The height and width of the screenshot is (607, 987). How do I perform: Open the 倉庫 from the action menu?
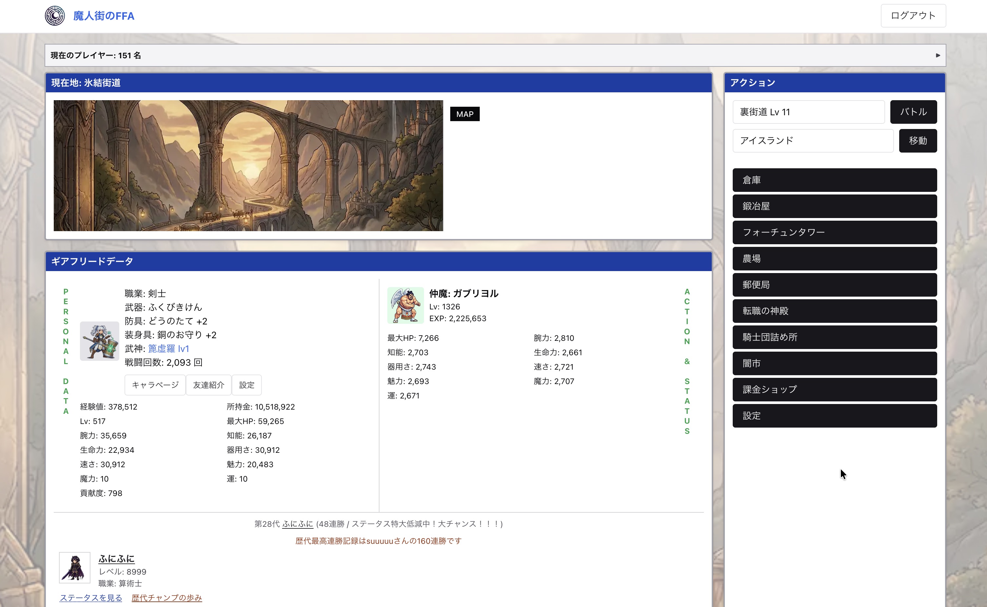(x=834, y=179)
